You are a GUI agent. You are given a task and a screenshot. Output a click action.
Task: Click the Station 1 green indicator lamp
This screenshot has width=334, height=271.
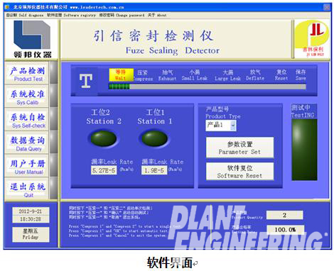pos(154,138)
